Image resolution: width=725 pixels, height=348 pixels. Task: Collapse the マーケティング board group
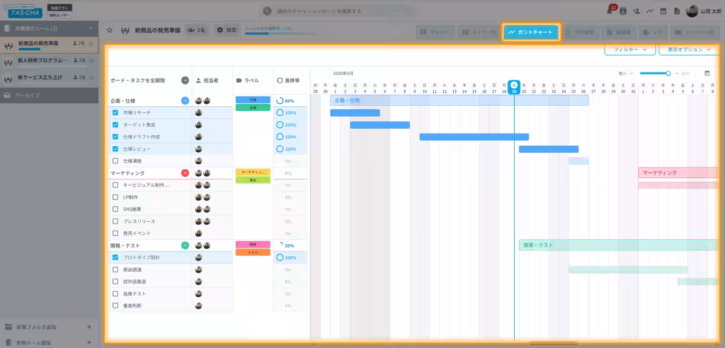pyautogui.click(x=185, y=173)
